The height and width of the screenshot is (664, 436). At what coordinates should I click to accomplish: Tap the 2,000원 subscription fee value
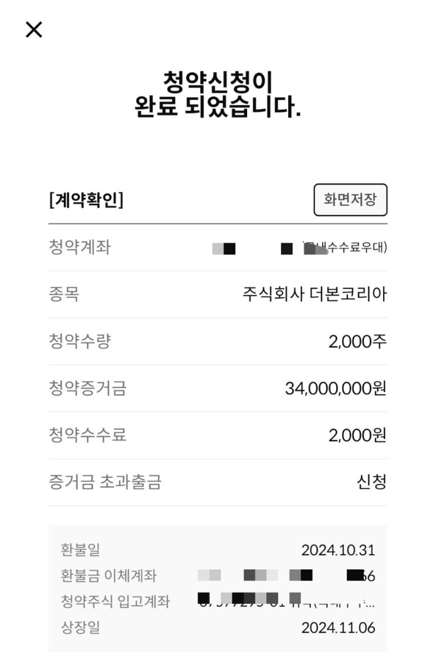357,435
